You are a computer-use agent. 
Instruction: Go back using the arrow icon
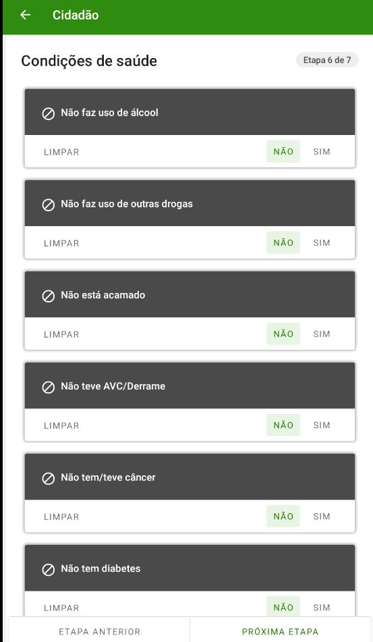pyautogui.click(x=26, y=15)
